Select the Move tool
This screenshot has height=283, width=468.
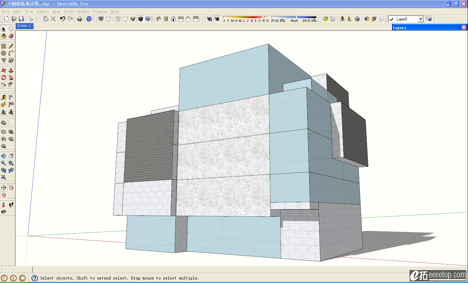click(x=4, y=70)
